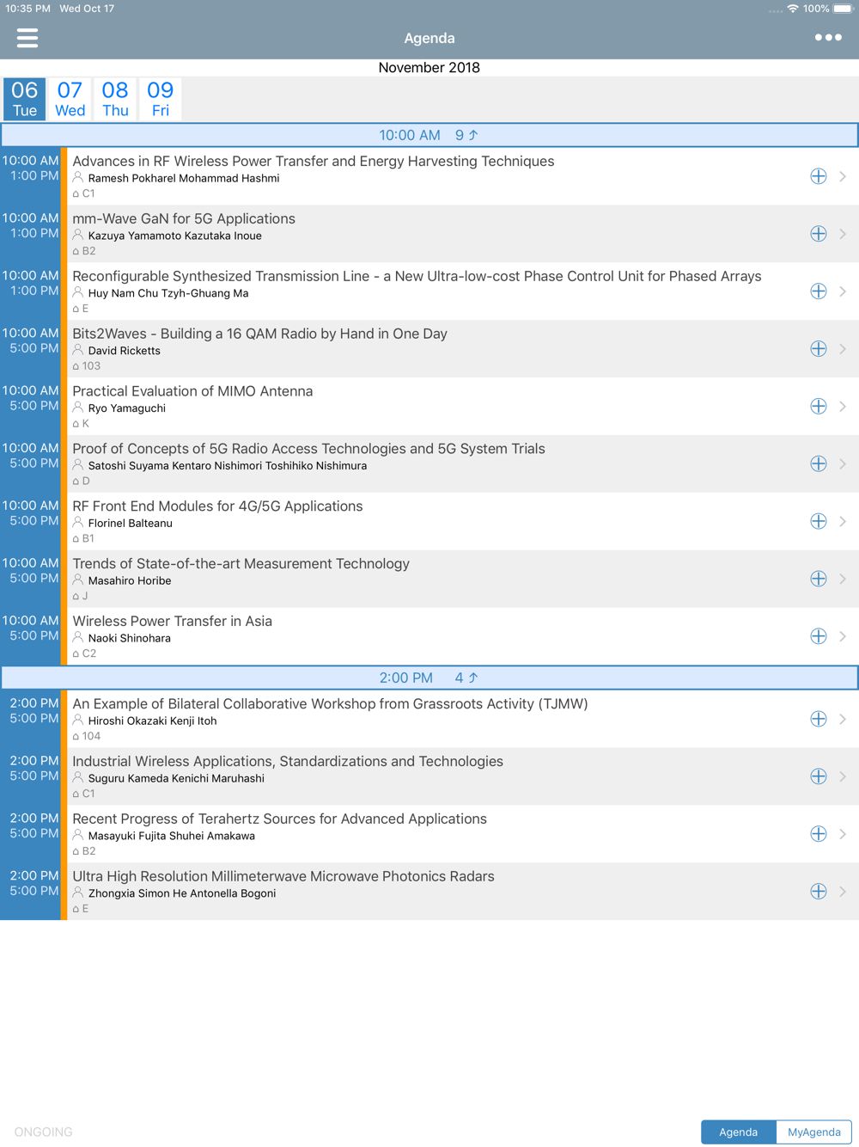Open the three-dots more options

point(828,37)
